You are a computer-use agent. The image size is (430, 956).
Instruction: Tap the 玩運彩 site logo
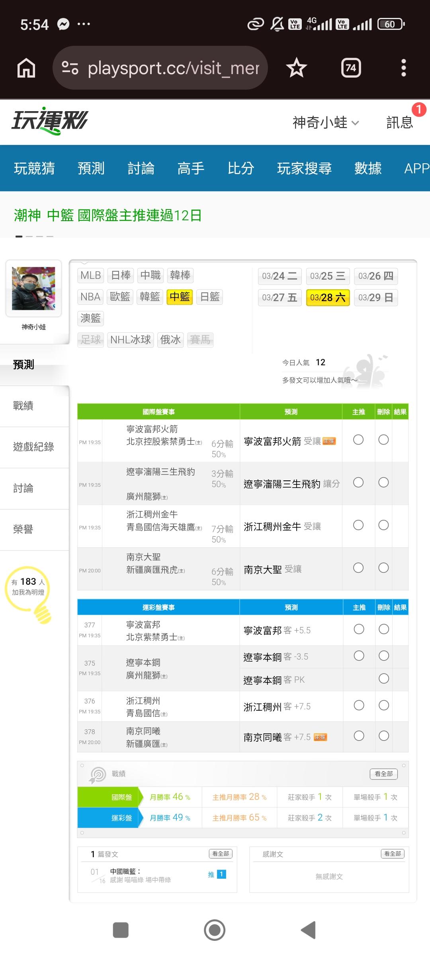tap(50, 121)
